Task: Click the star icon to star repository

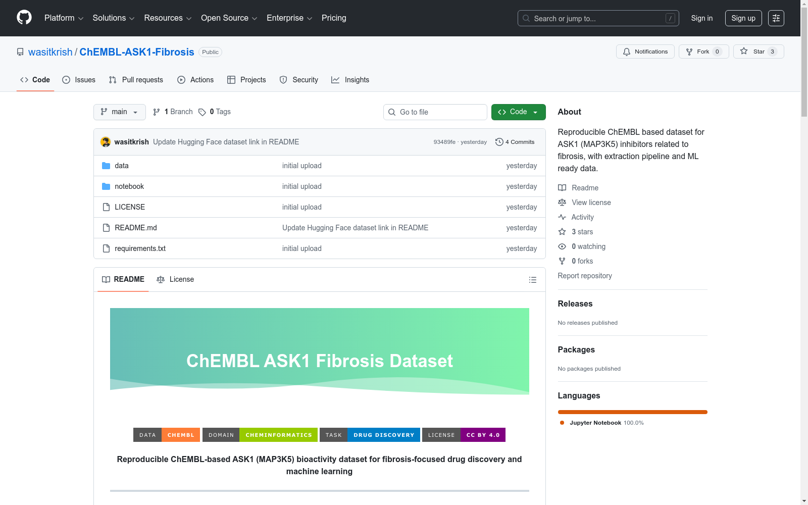Action: click(x=744, y=52)
